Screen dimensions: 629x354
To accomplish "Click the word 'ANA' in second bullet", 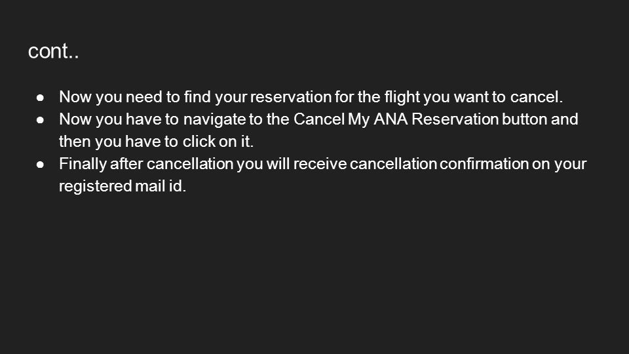I will [x=391, y=119].
